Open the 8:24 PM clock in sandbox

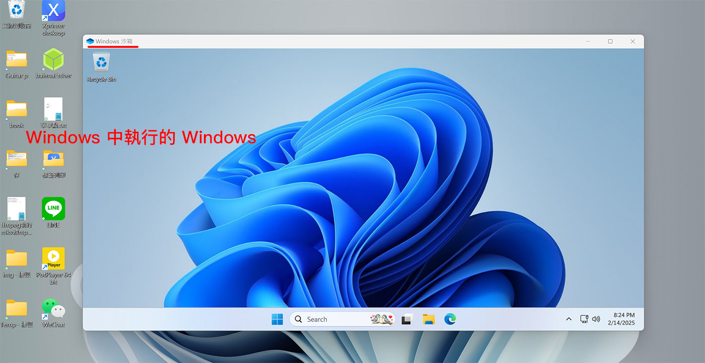[x=621, y=319]
